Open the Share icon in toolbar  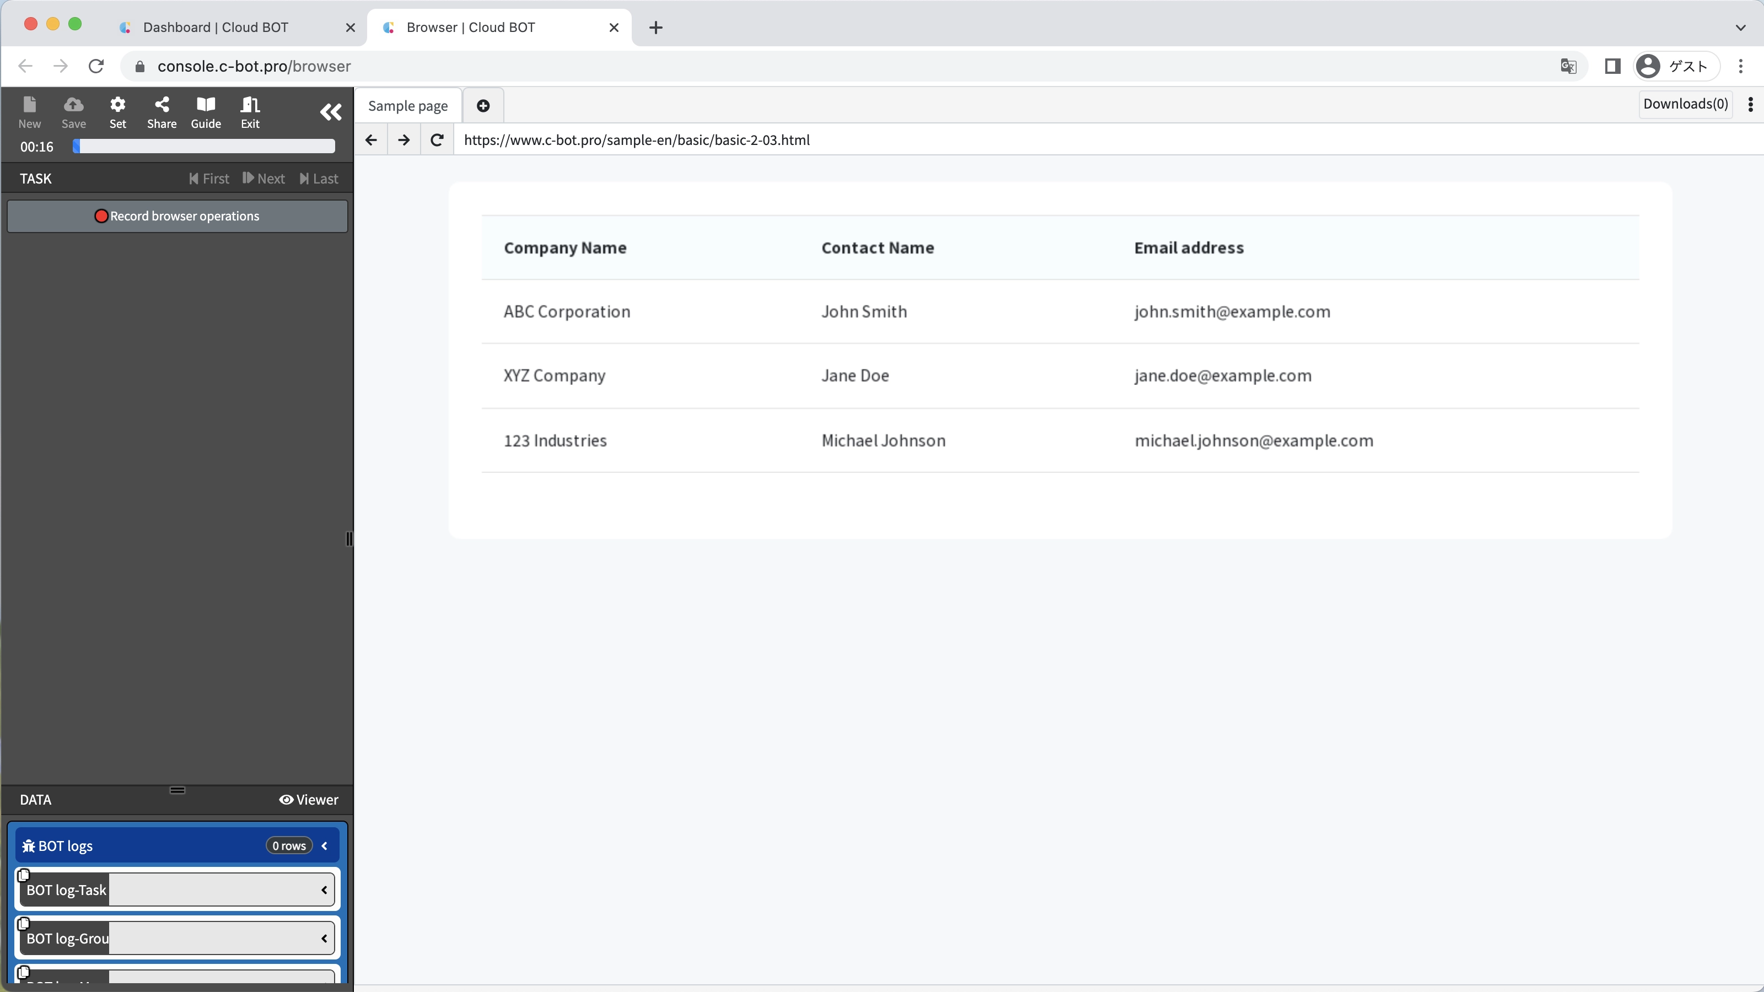click(x=162, y=112)
